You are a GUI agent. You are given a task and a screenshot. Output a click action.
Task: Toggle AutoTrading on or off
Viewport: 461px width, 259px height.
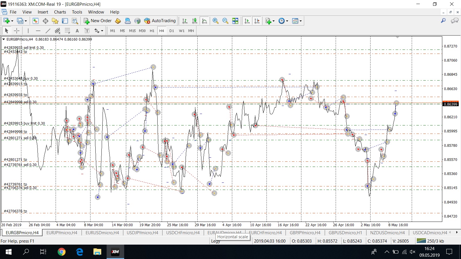point(160,21)
